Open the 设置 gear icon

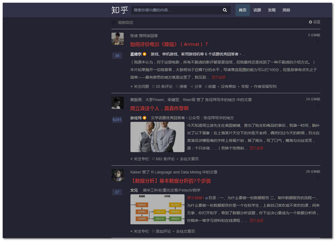pos(310,22)
